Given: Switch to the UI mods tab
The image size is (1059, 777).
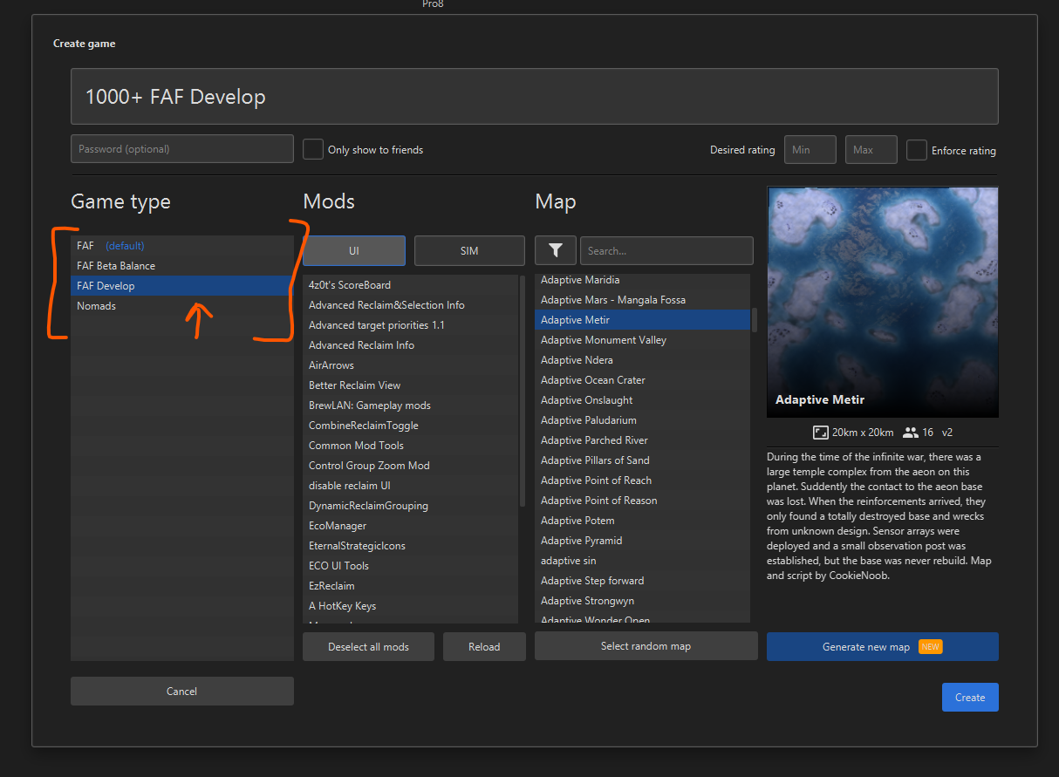Looking at the screenshot, I should [x=354, y=250].
